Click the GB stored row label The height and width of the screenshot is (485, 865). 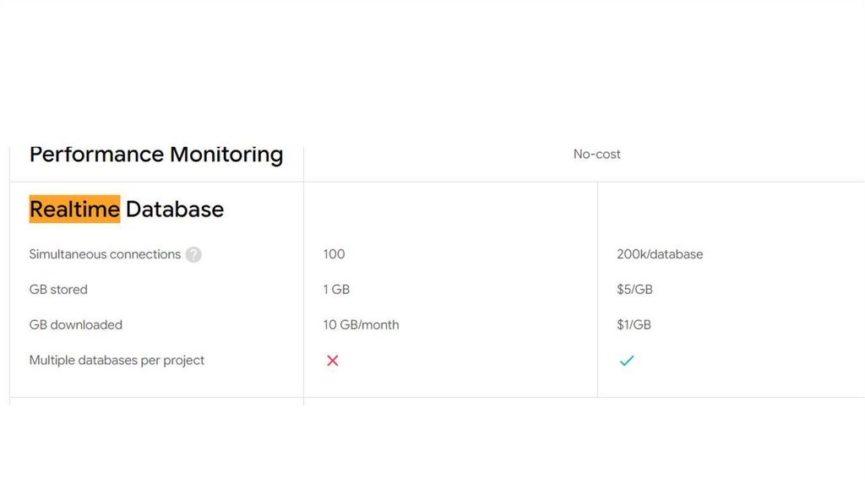point(58,290)
